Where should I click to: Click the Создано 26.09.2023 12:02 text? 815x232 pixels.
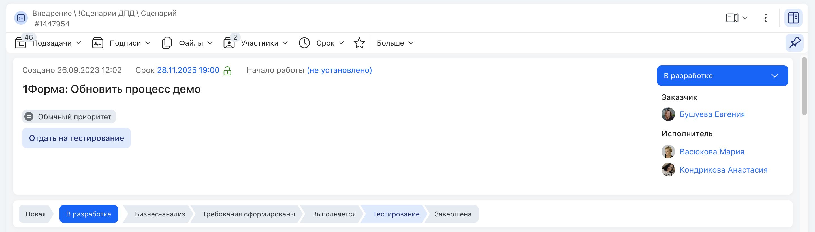click(x=72, y=70)
